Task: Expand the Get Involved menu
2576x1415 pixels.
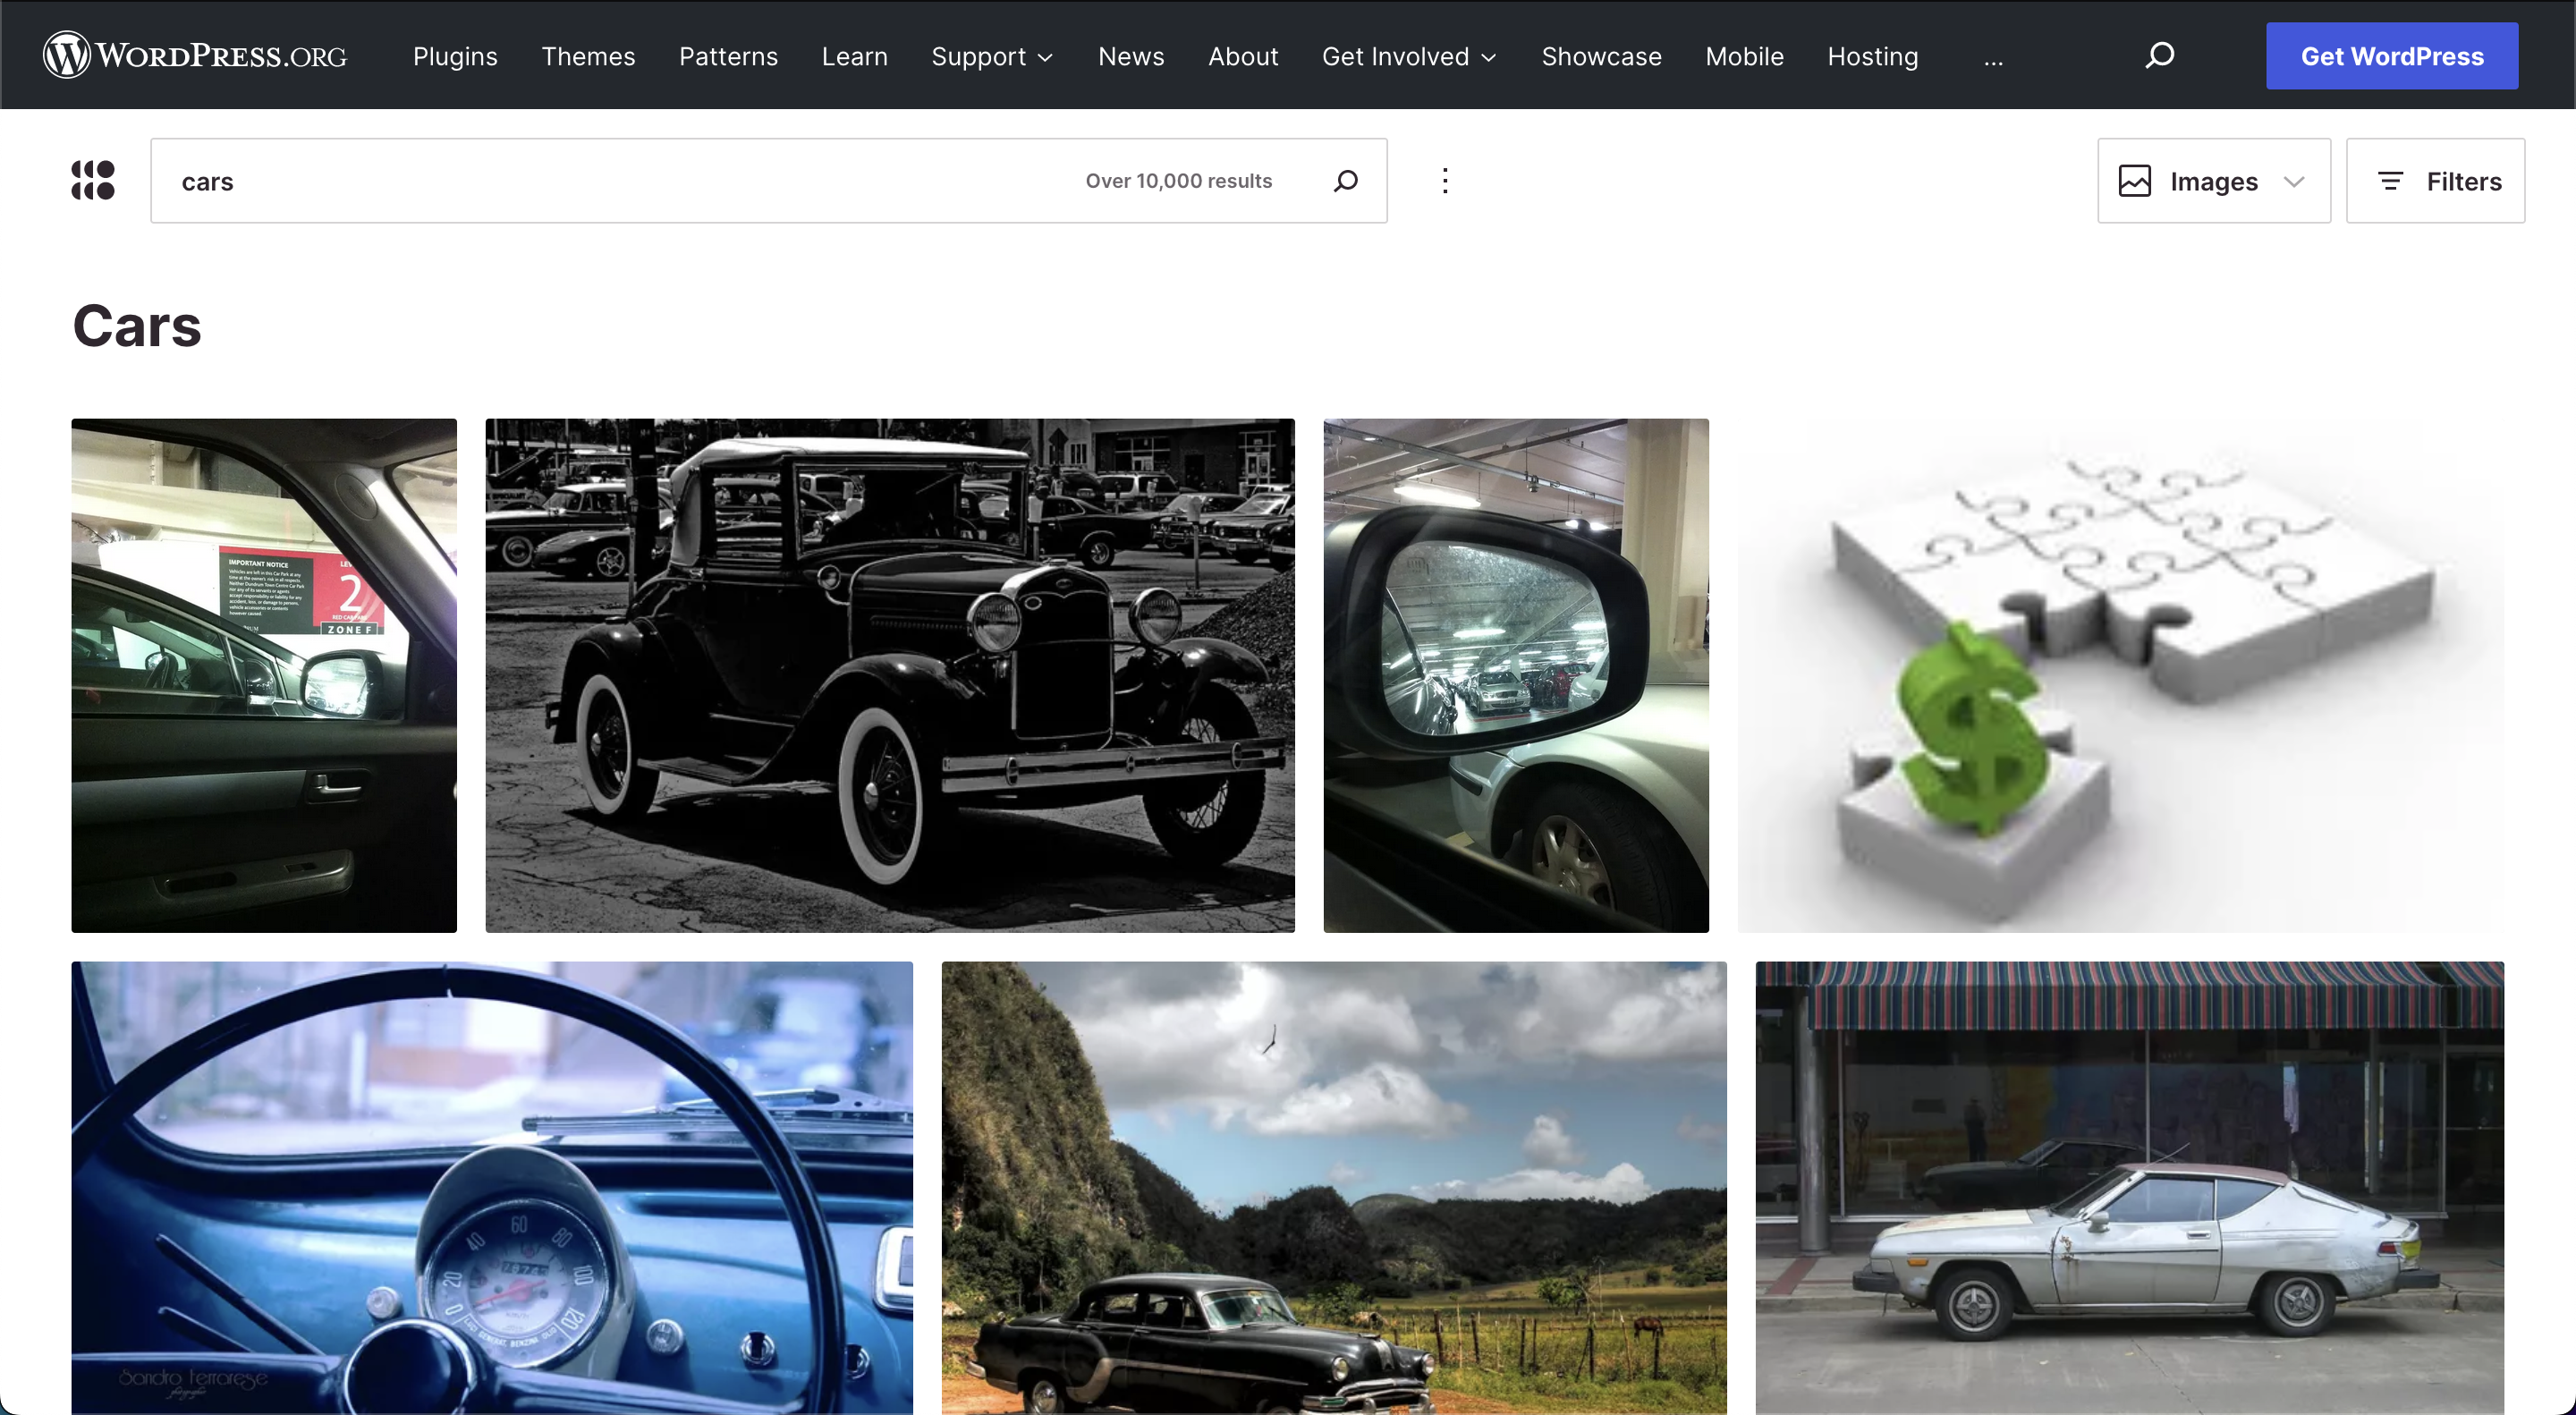Action: [x=1409, y=57]
